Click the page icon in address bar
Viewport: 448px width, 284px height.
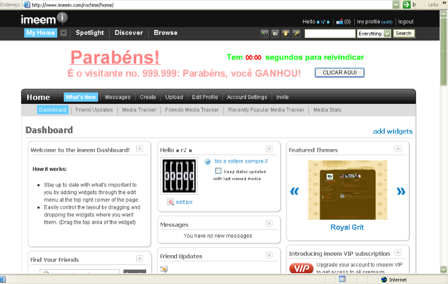click(x=27, y=5)
